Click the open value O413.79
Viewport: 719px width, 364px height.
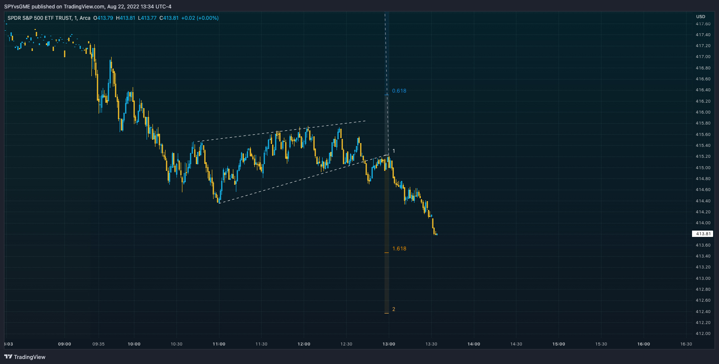(103, 18)
